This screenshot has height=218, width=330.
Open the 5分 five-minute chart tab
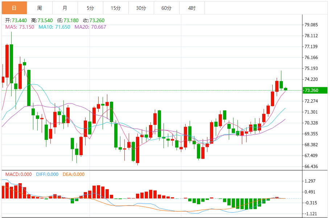coord(91,8)
